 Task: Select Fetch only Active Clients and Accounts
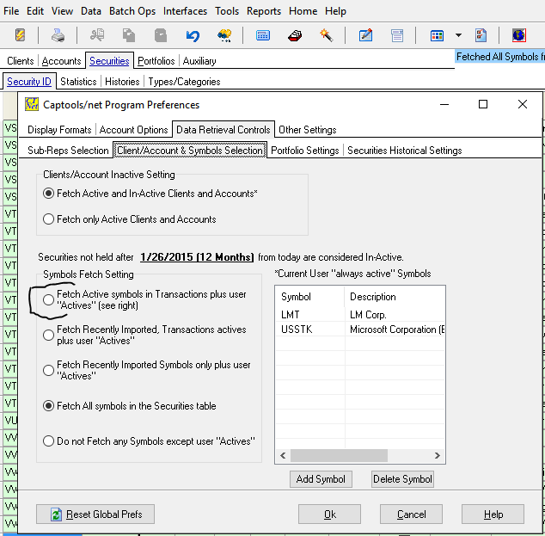[x=49, y=219]
